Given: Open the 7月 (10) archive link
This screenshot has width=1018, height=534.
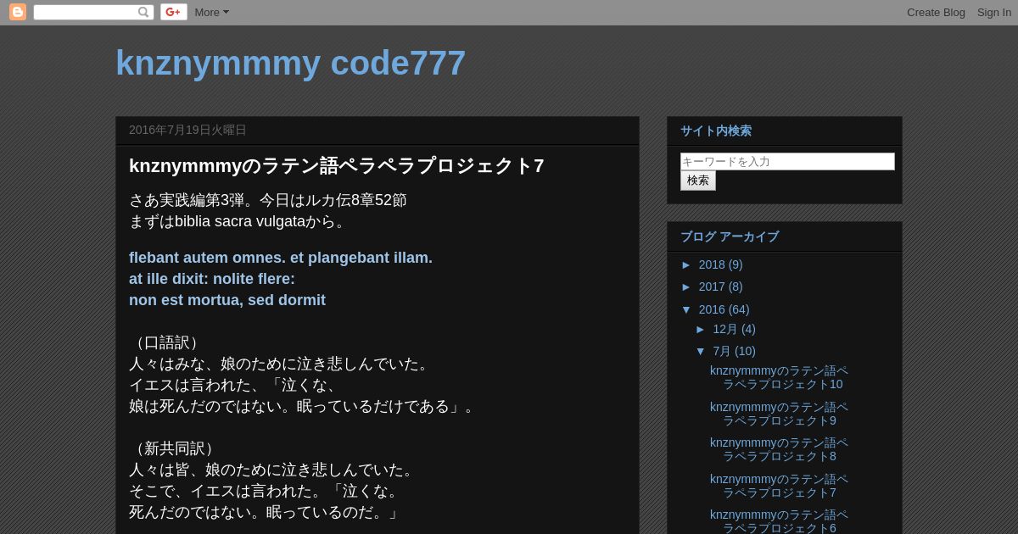Looking at the screenshot, I should tap(734, 351).
